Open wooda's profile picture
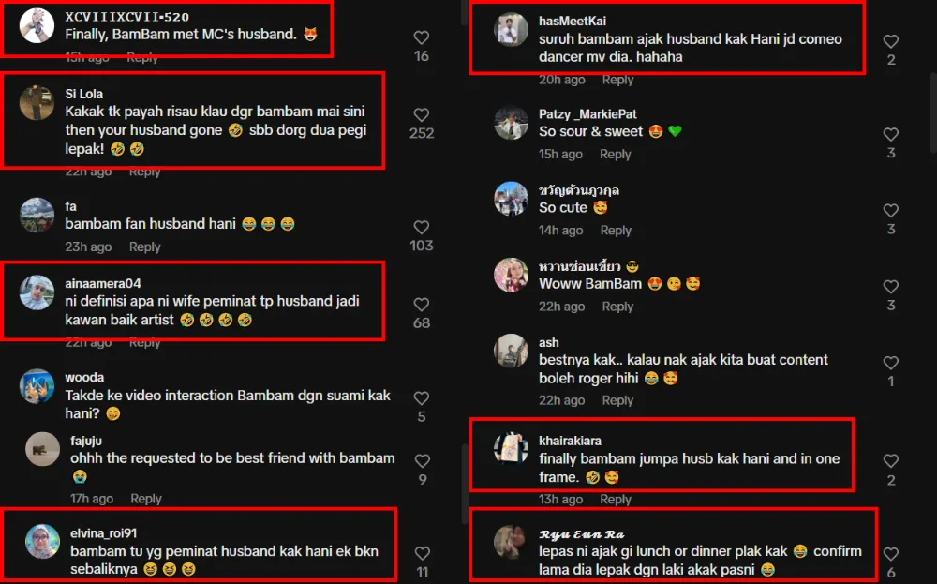 point(37,386)
